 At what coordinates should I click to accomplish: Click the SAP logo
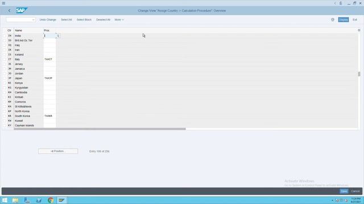pyautogui.click(x=22, y=10)
